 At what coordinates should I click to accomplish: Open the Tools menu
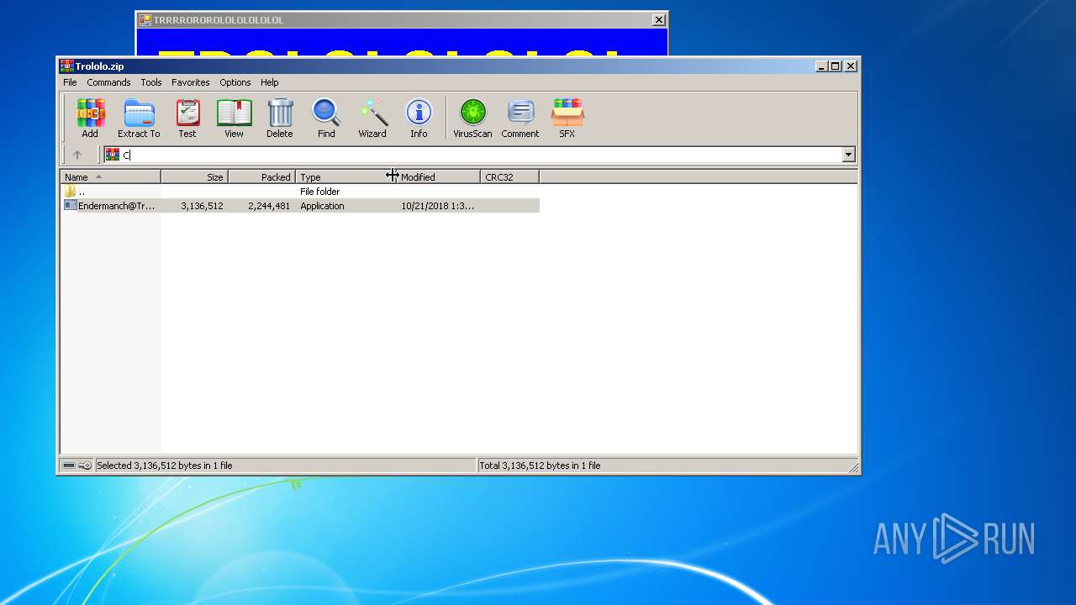pos(151,82)
